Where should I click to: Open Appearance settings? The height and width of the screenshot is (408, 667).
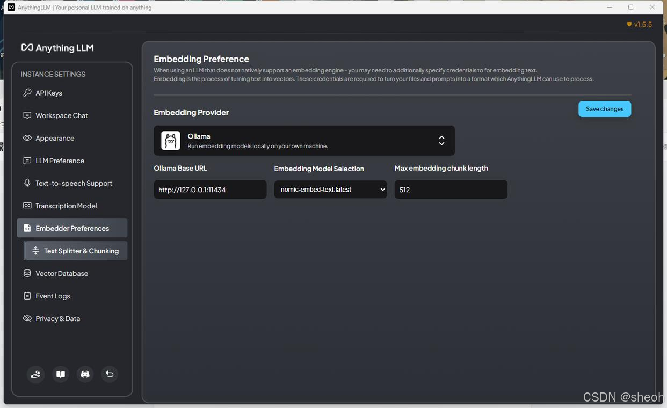coord(72,138)
